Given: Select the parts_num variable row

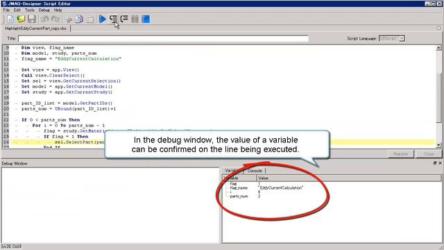Looking at the screenshot, I should (x=239, y=196).
